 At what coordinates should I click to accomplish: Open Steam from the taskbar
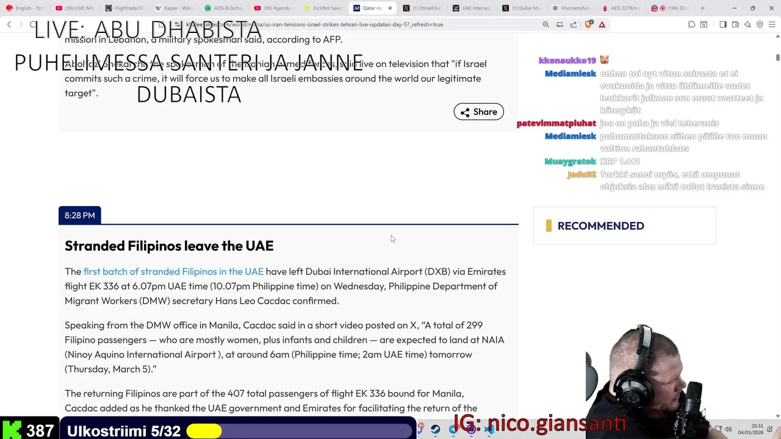coord(435,429)
